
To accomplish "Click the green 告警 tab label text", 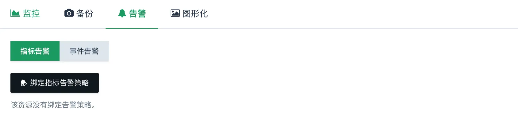I will pos(137,13).
